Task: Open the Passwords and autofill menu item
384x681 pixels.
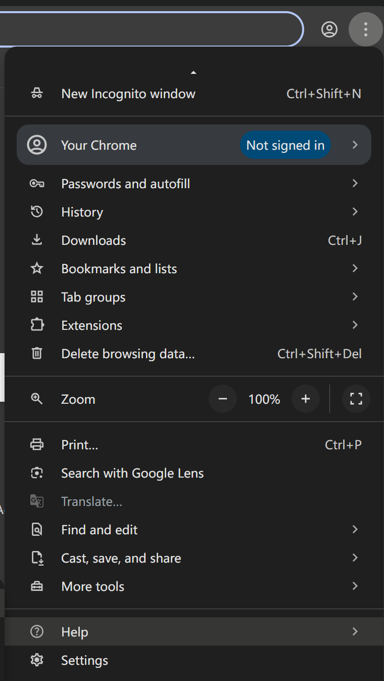Action: point(125,184)
